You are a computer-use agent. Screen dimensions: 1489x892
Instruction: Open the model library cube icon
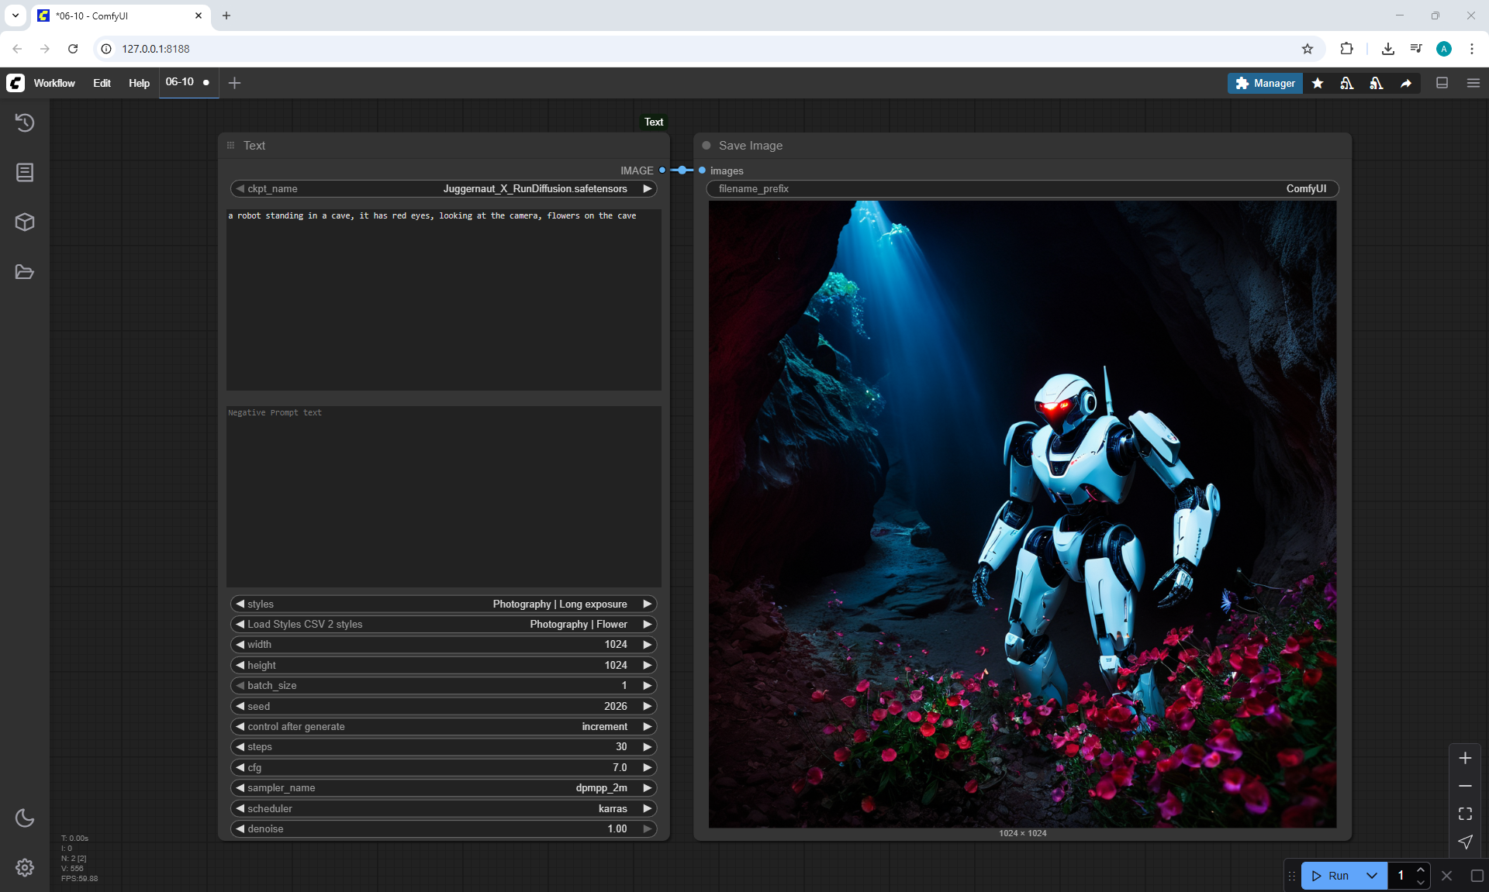[x=25, y=222]
